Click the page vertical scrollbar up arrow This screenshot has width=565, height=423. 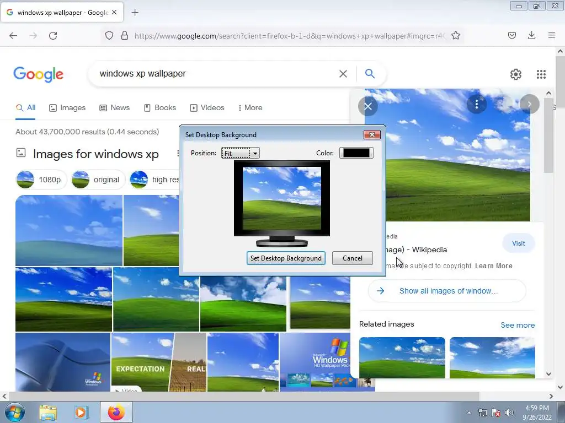tap(560, 51)
